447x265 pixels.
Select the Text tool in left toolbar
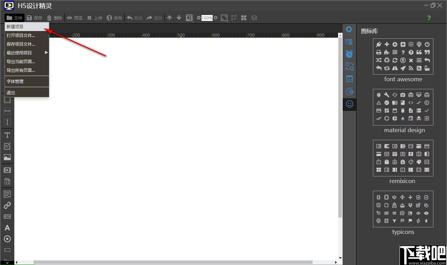coord(7,135)
